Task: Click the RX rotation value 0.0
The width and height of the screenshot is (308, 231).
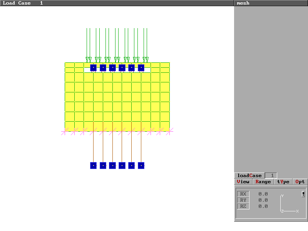Action: [x=263, y=194]
